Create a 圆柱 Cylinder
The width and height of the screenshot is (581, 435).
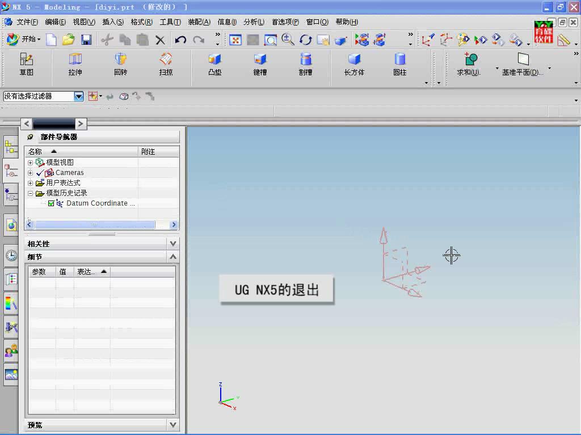[x=400, y=65]
